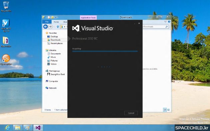Open the File tab in Explorer
The image size is (210, 131).
(47, 22)
